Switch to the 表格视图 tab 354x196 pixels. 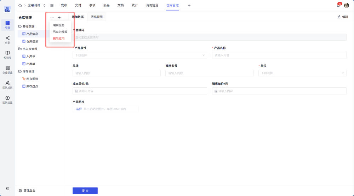(97, 17)
